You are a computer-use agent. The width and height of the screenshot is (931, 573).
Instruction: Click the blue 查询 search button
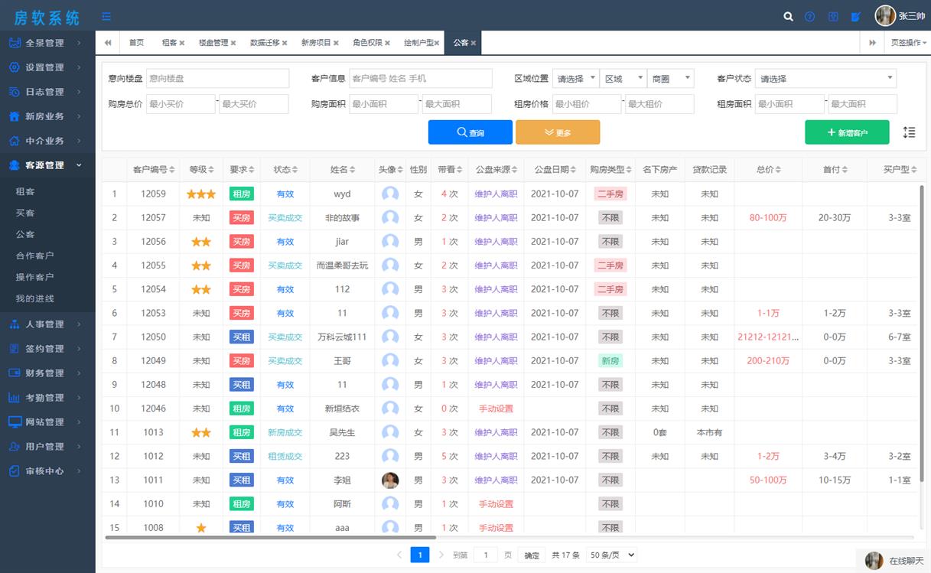click(470, 132)
